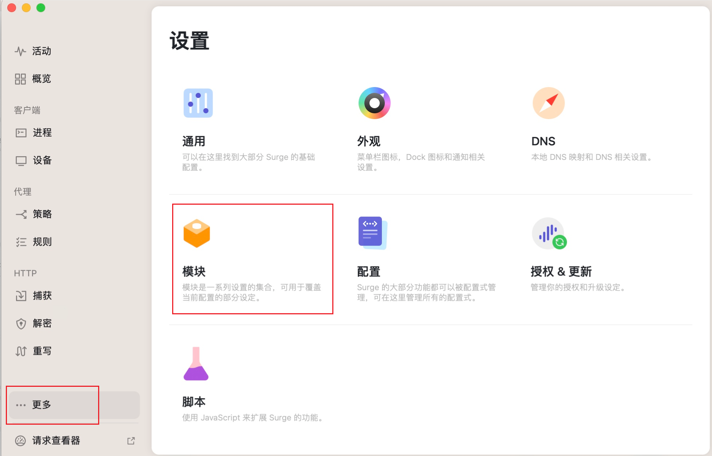This screenshot has height=456, width=712.
Task: Click the terminal icon beside 进程
Action: pyautogui.click(x=21, y=133)
